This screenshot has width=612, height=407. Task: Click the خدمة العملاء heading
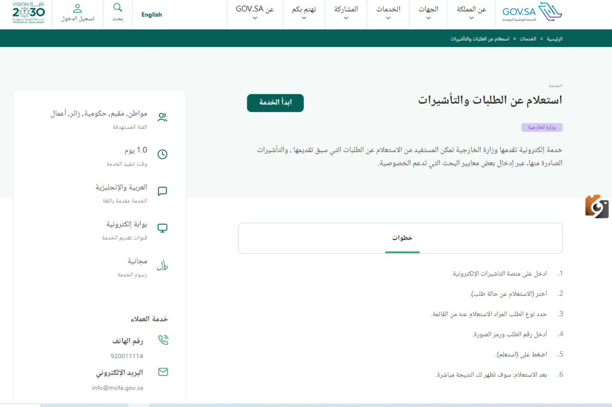tap(149, 319)
